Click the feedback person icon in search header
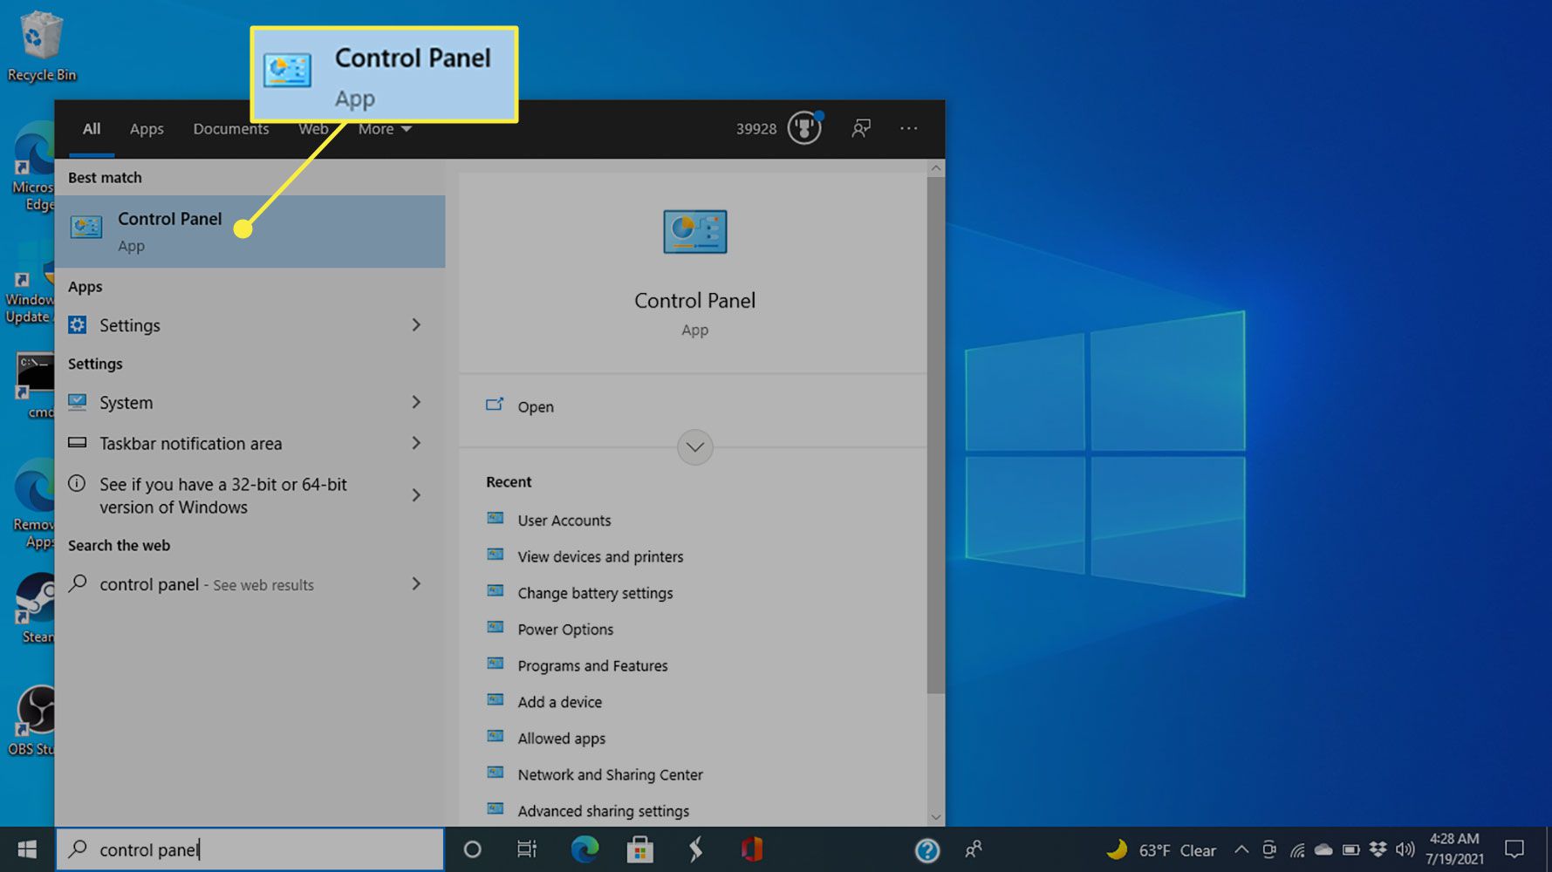This screenshot has height=872, width=1552. (x=861, y=128)
